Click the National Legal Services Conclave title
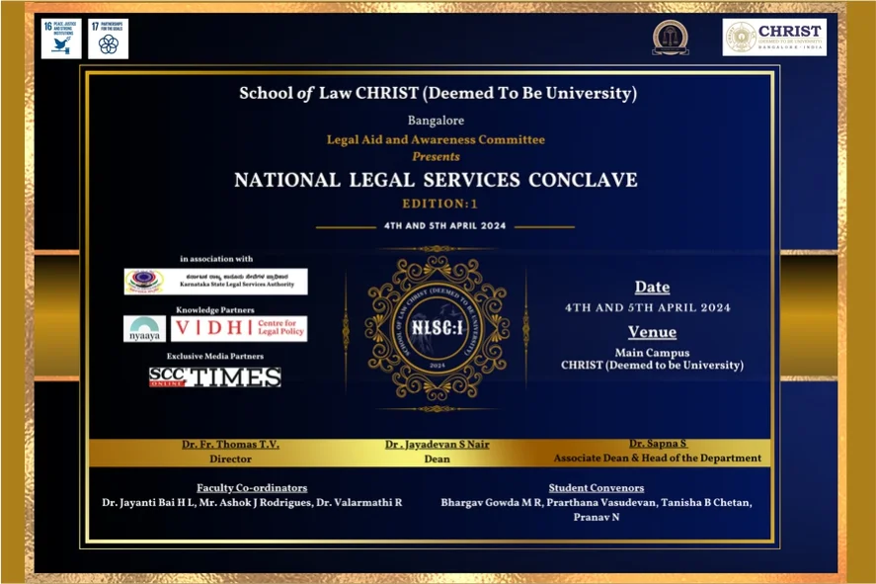The height and width of the screenshot is (584, 876). [x=436, y=180]
